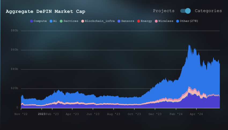Click the Other(278) legend dot
228x130 pixels.
[178, 21]
